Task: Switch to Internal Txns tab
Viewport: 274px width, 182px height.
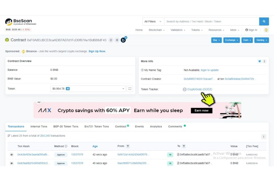Action: point(39,127)
